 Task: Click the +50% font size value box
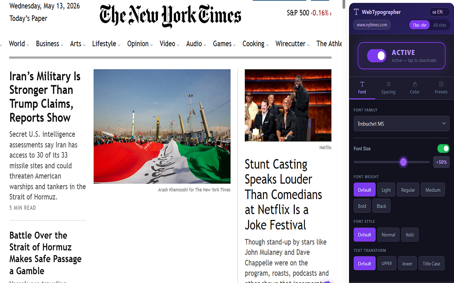[442, 162]
